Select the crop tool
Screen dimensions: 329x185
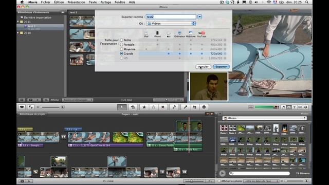194,107
